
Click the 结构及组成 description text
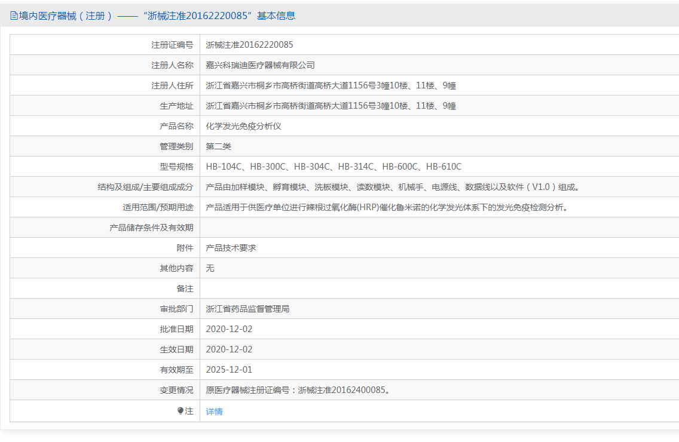point(393,187)
